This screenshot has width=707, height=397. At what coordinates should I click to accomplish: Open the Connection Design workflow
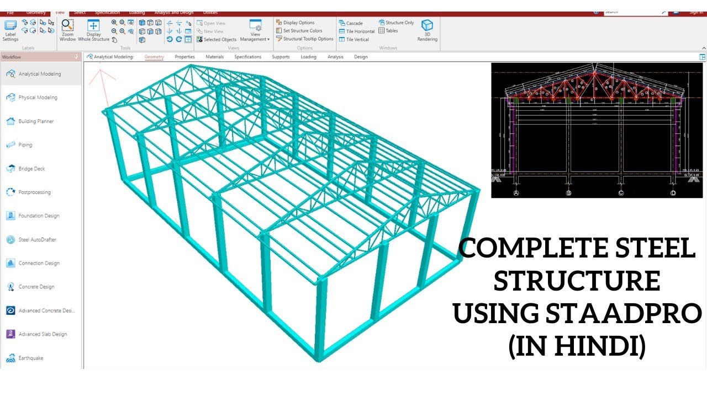point(41,264)
